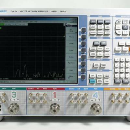Hit the teal PRESET key
Image resolution: width=130 pixels, height=130 pixels.
pyautogui.click(x=92, y=81)
